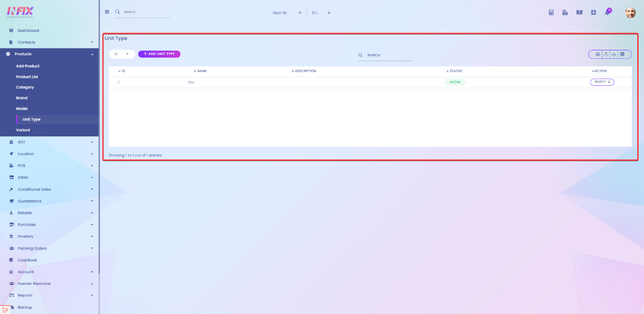644x314 pixels.
Task: Expand the Account menu arrow
Action: pyautogui.click(x=92, y=272)
